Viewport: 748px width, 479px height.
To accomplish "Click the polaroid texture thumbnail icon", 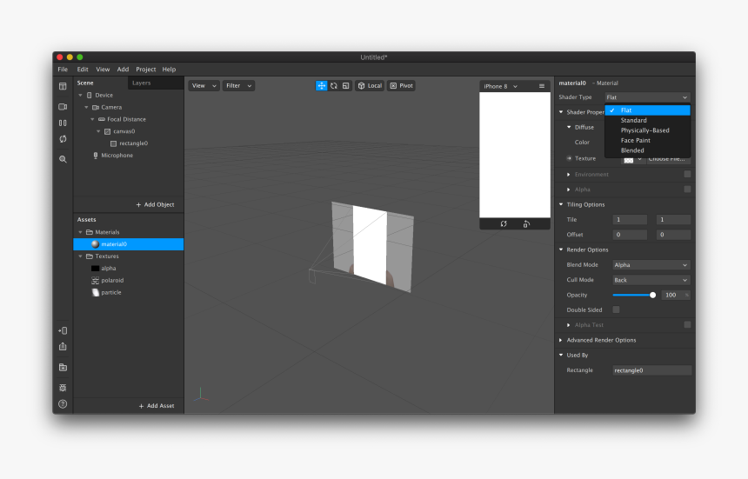I will tap(96, 280).
